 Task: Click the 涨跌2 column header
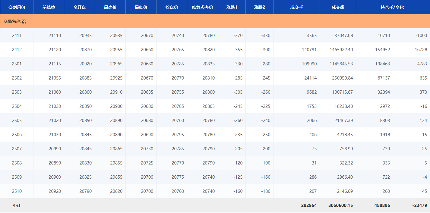tap(259, 7)
